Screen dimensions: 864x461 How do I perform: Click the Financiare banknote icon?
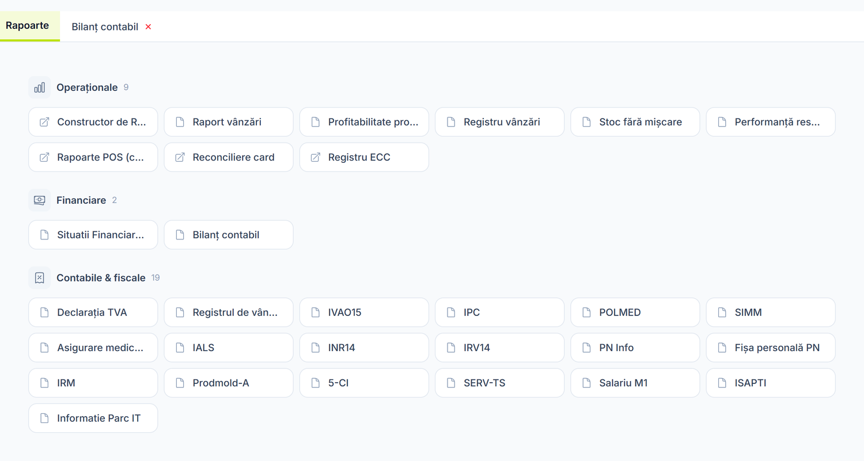pos(39,200)
